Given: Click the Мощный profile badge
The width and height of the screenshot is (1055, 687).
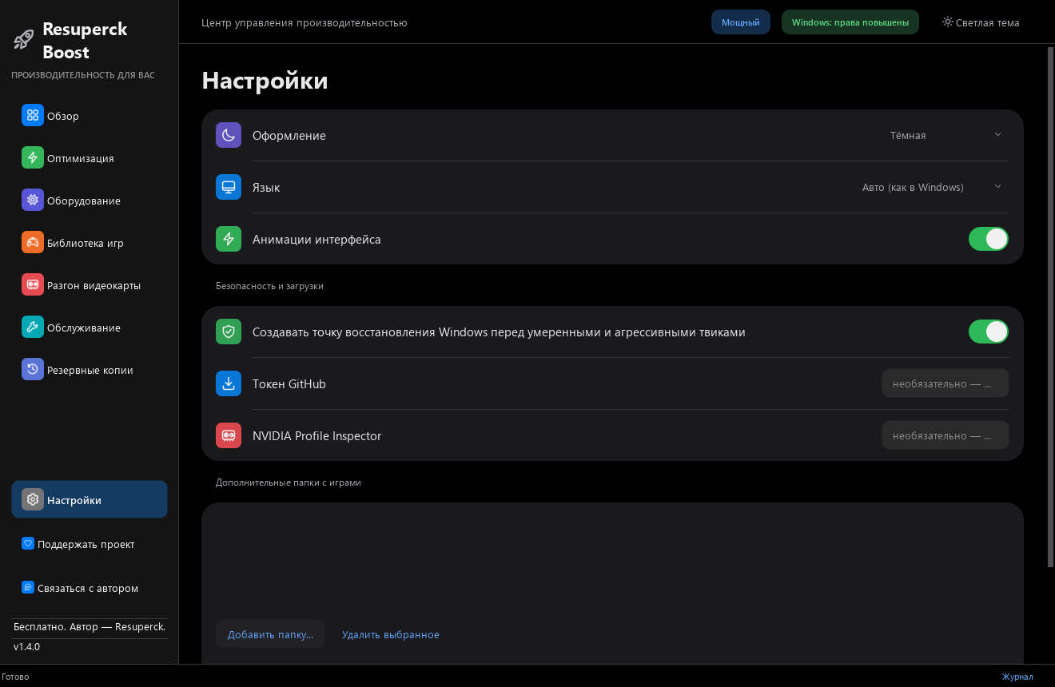Looking at the screenshot, I should click(x=741, y=22).
